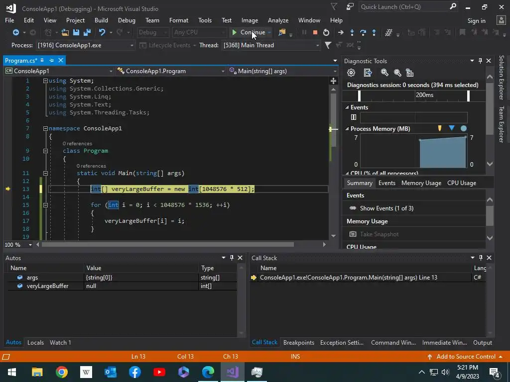Open the Team Explorer side tab
Image resolution: width=510 pixels, height=382 pixels.
501,124
